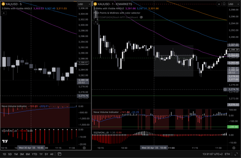
Task: Open timezone menu showing 13:31:07 UTC+2
Action: tap(212, 154)
